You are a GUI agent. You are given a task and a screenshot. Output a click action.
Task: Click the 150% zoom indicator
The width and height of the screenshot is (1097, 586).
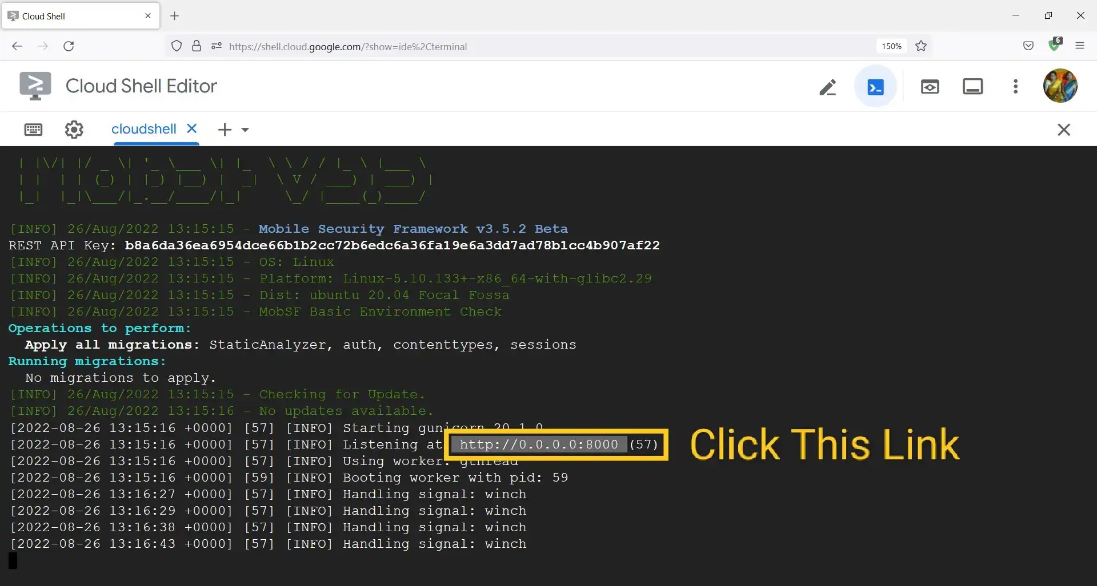[x=891, y=46]
